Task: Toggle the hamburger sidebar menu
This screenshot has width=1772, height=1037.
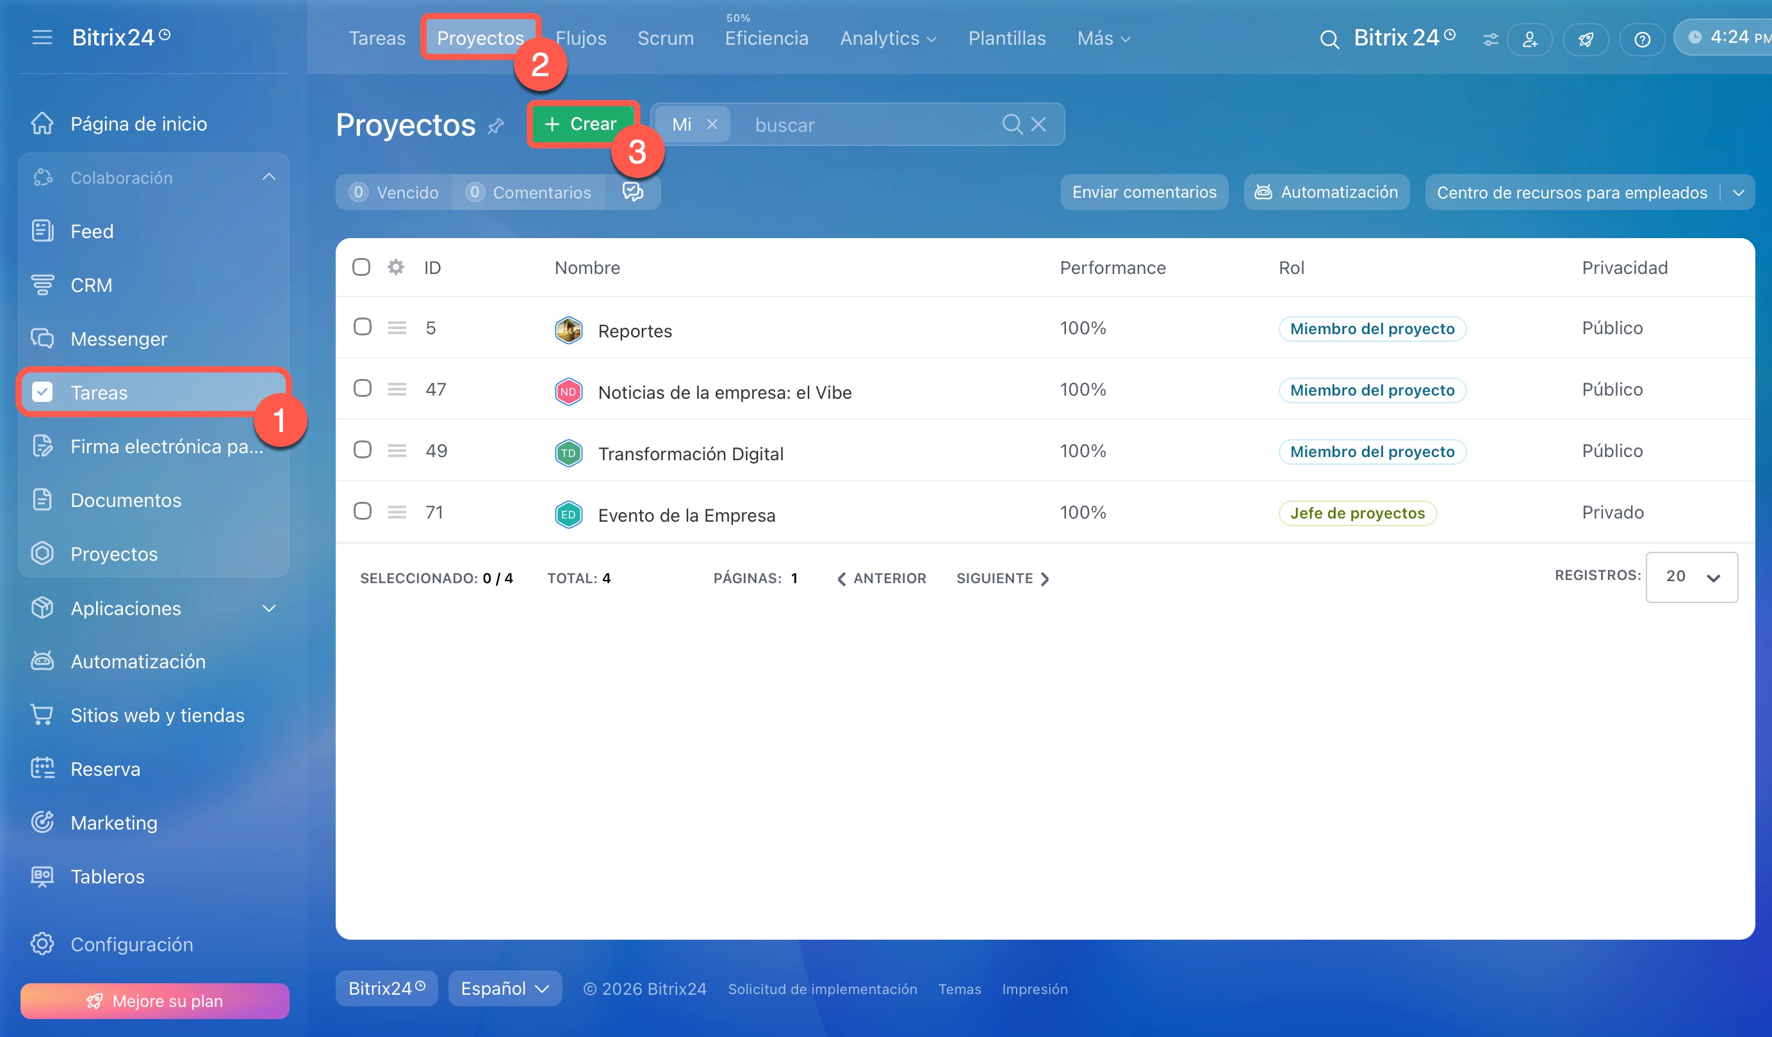Action: pyautogui.click(x=42, y=37)
